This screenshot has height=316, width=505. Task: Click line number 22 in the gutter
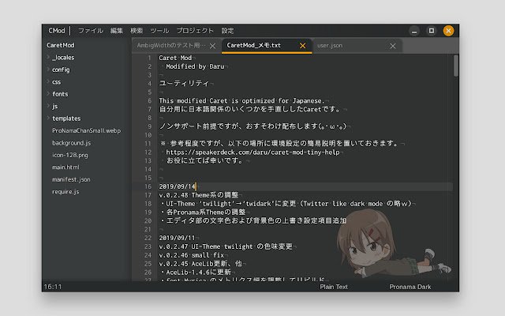pyautogui.click(x=148, y=238)
